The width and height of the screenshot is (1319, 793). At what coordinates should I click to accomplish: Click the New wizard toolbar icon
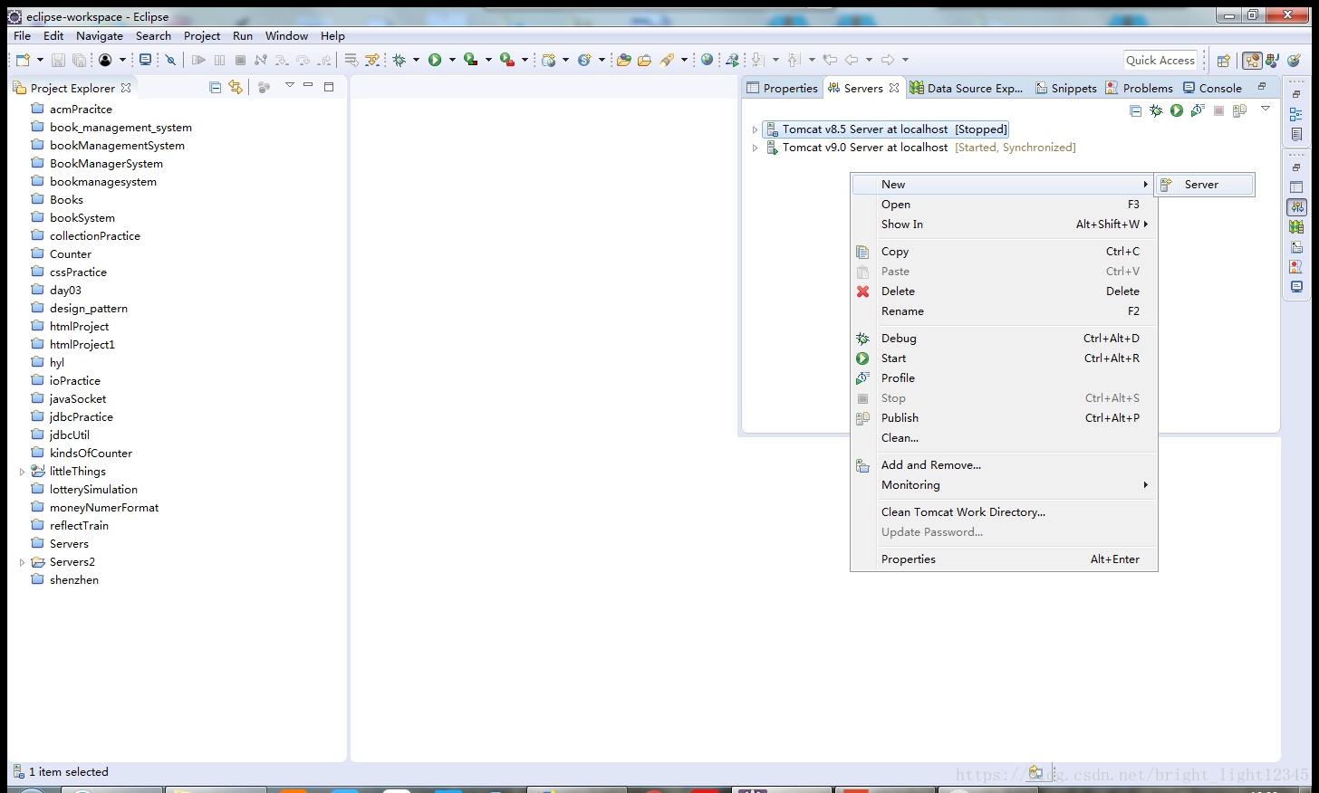23,60
